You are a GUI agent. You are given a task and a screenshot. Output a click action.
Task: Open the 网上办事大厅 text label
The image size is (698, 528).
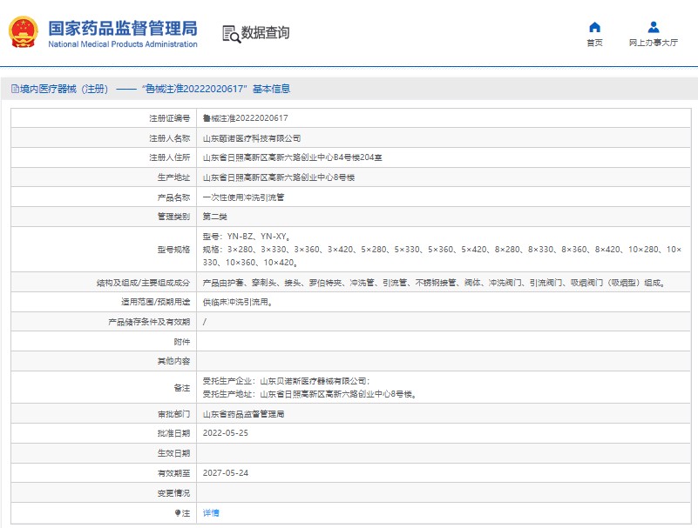click(653, 43)
